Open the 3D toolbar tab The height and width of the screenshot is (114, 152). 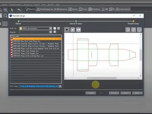point(112,9)
